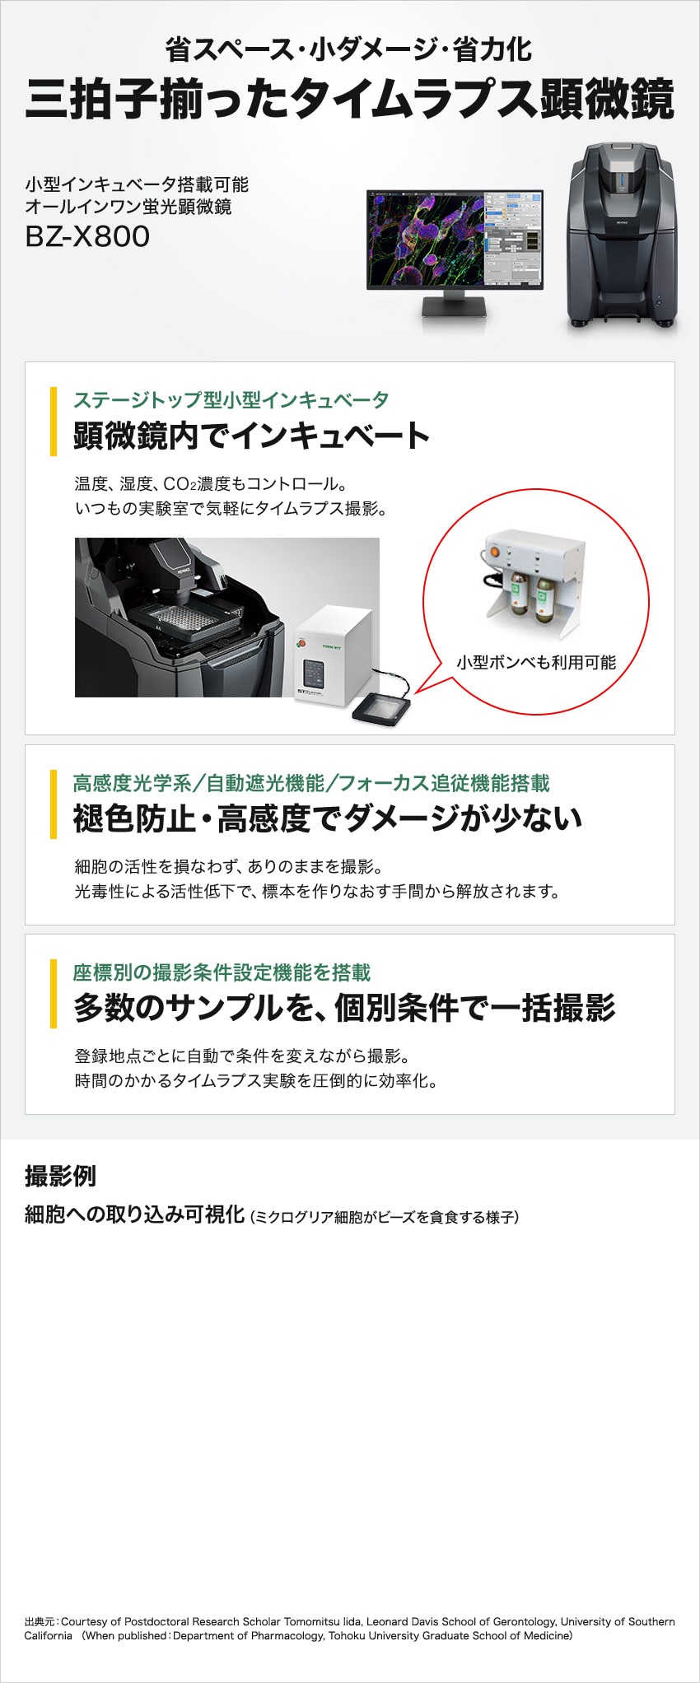The width and height of the screenshot is (700, 1683).
Task: Click yellow accent bar beside 顕微鏡内でインキュベート
Action: point(54,421)
